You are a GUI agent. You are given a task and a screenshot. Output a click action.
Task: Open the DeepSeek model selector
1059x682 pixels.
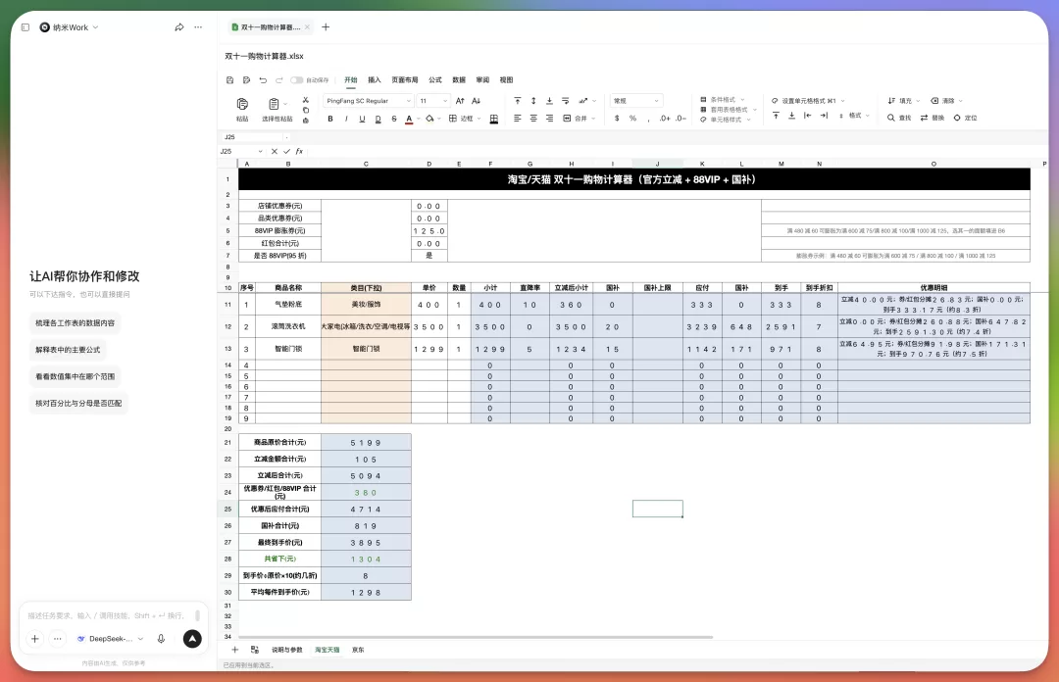pos(110,639)
